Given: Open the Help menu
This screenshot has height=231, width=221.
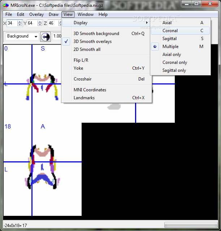Looking at the screenshot, I should pyautogui.click(x=103, y=14).
